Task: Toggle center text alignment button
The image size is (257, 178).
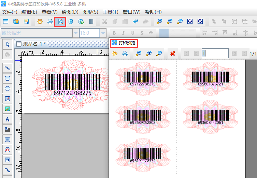Action: click(x=173, y=33)
